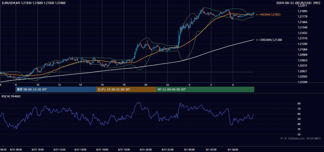This screenshot has height=152, width=324.
Task: Click the NY 21:00-06:00 JST session bar
Action: pos(205,89)
